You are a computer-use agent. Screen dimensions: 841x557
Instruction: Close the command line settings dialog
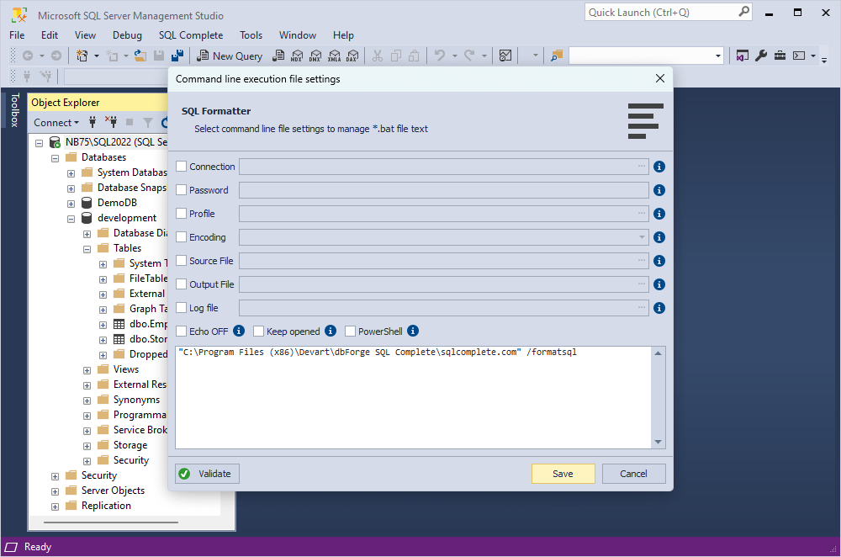pos(660,78)
